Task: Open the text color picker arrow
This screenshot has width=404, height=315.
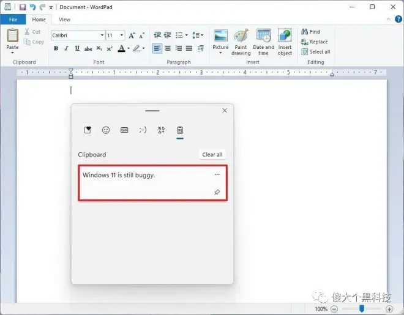Action: pos(129,48)
